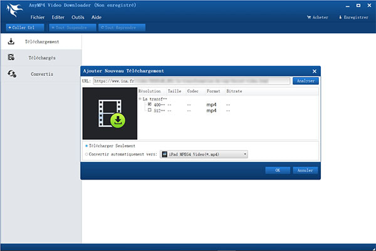Image resolution: width=376 pixels, height=251 pixels.
Task: Click the Taille column header
Action: click(x=175, y=91)
